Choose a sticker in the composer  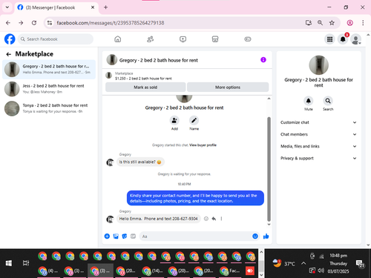(125, 236)
